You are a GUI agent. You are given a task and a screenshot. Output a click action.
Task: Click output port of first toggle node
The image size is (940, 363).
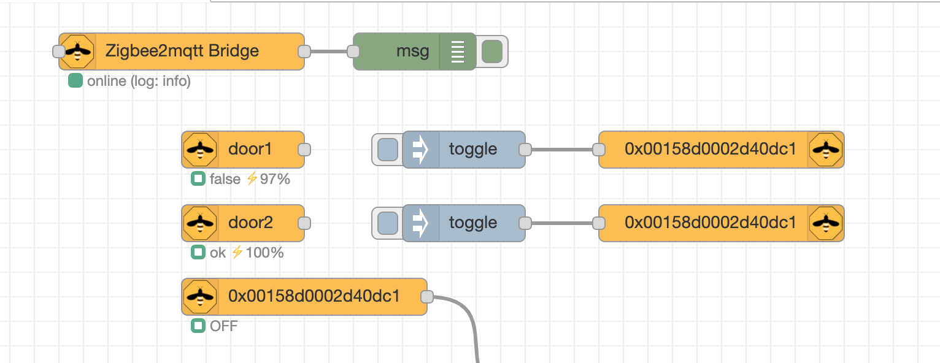click(x=525, y=150)
